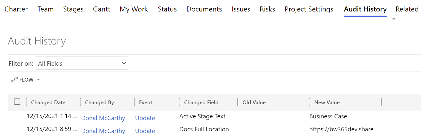Open the Filter on All Fields dropdown

82,63
